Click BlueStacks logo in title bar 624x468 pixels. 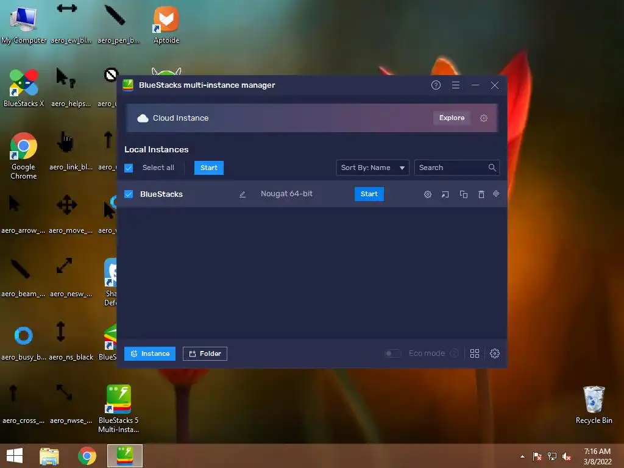point(128,85)
